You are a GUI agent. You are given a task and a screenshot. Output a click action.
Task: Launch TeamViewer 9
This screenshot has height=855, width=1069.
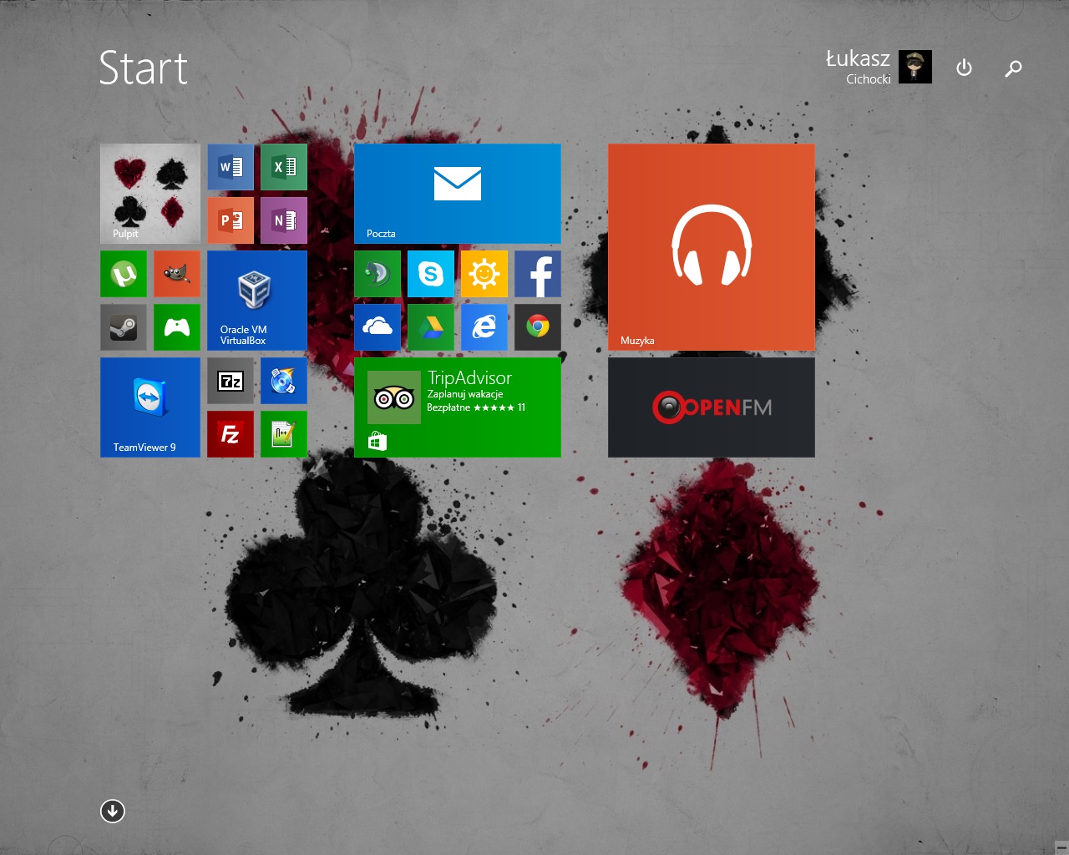(150, 407)
